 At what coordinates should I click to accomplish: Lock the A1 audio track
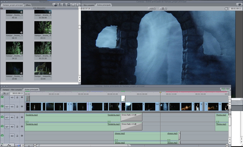(x=17, y=117)
